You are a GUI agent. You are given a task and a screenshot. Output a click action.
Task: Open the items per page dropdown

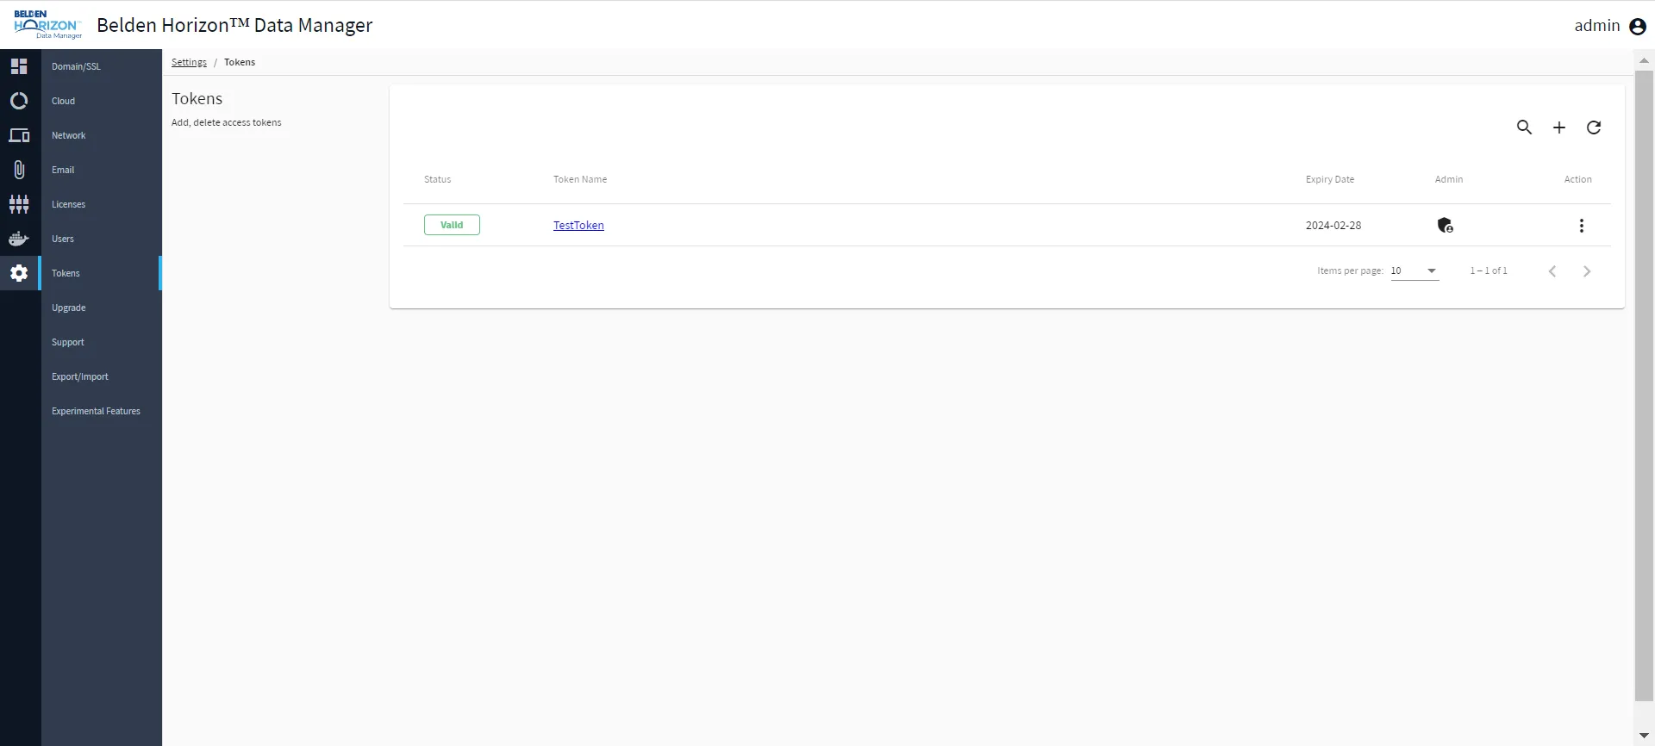tap(1415, 271)
